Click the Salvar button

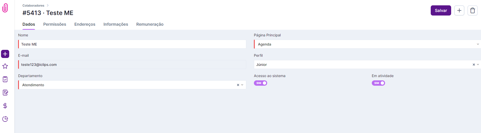pos(441,10)
